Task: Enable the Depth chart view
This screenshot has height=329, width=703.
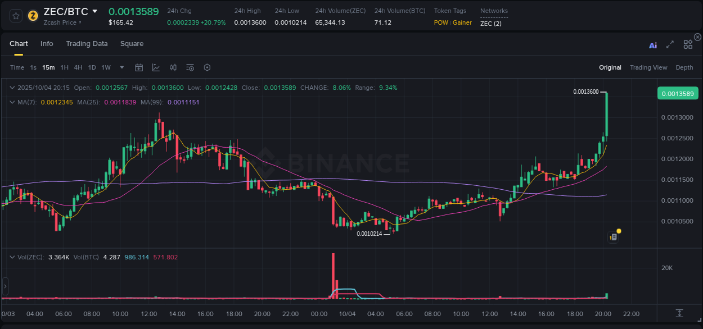Action: 684,67
